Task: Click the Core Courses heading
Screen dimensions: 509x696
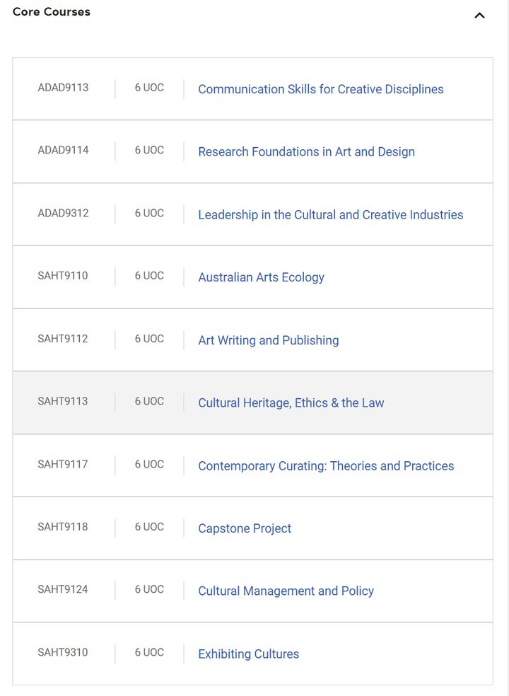Action: tap(52, 12)
